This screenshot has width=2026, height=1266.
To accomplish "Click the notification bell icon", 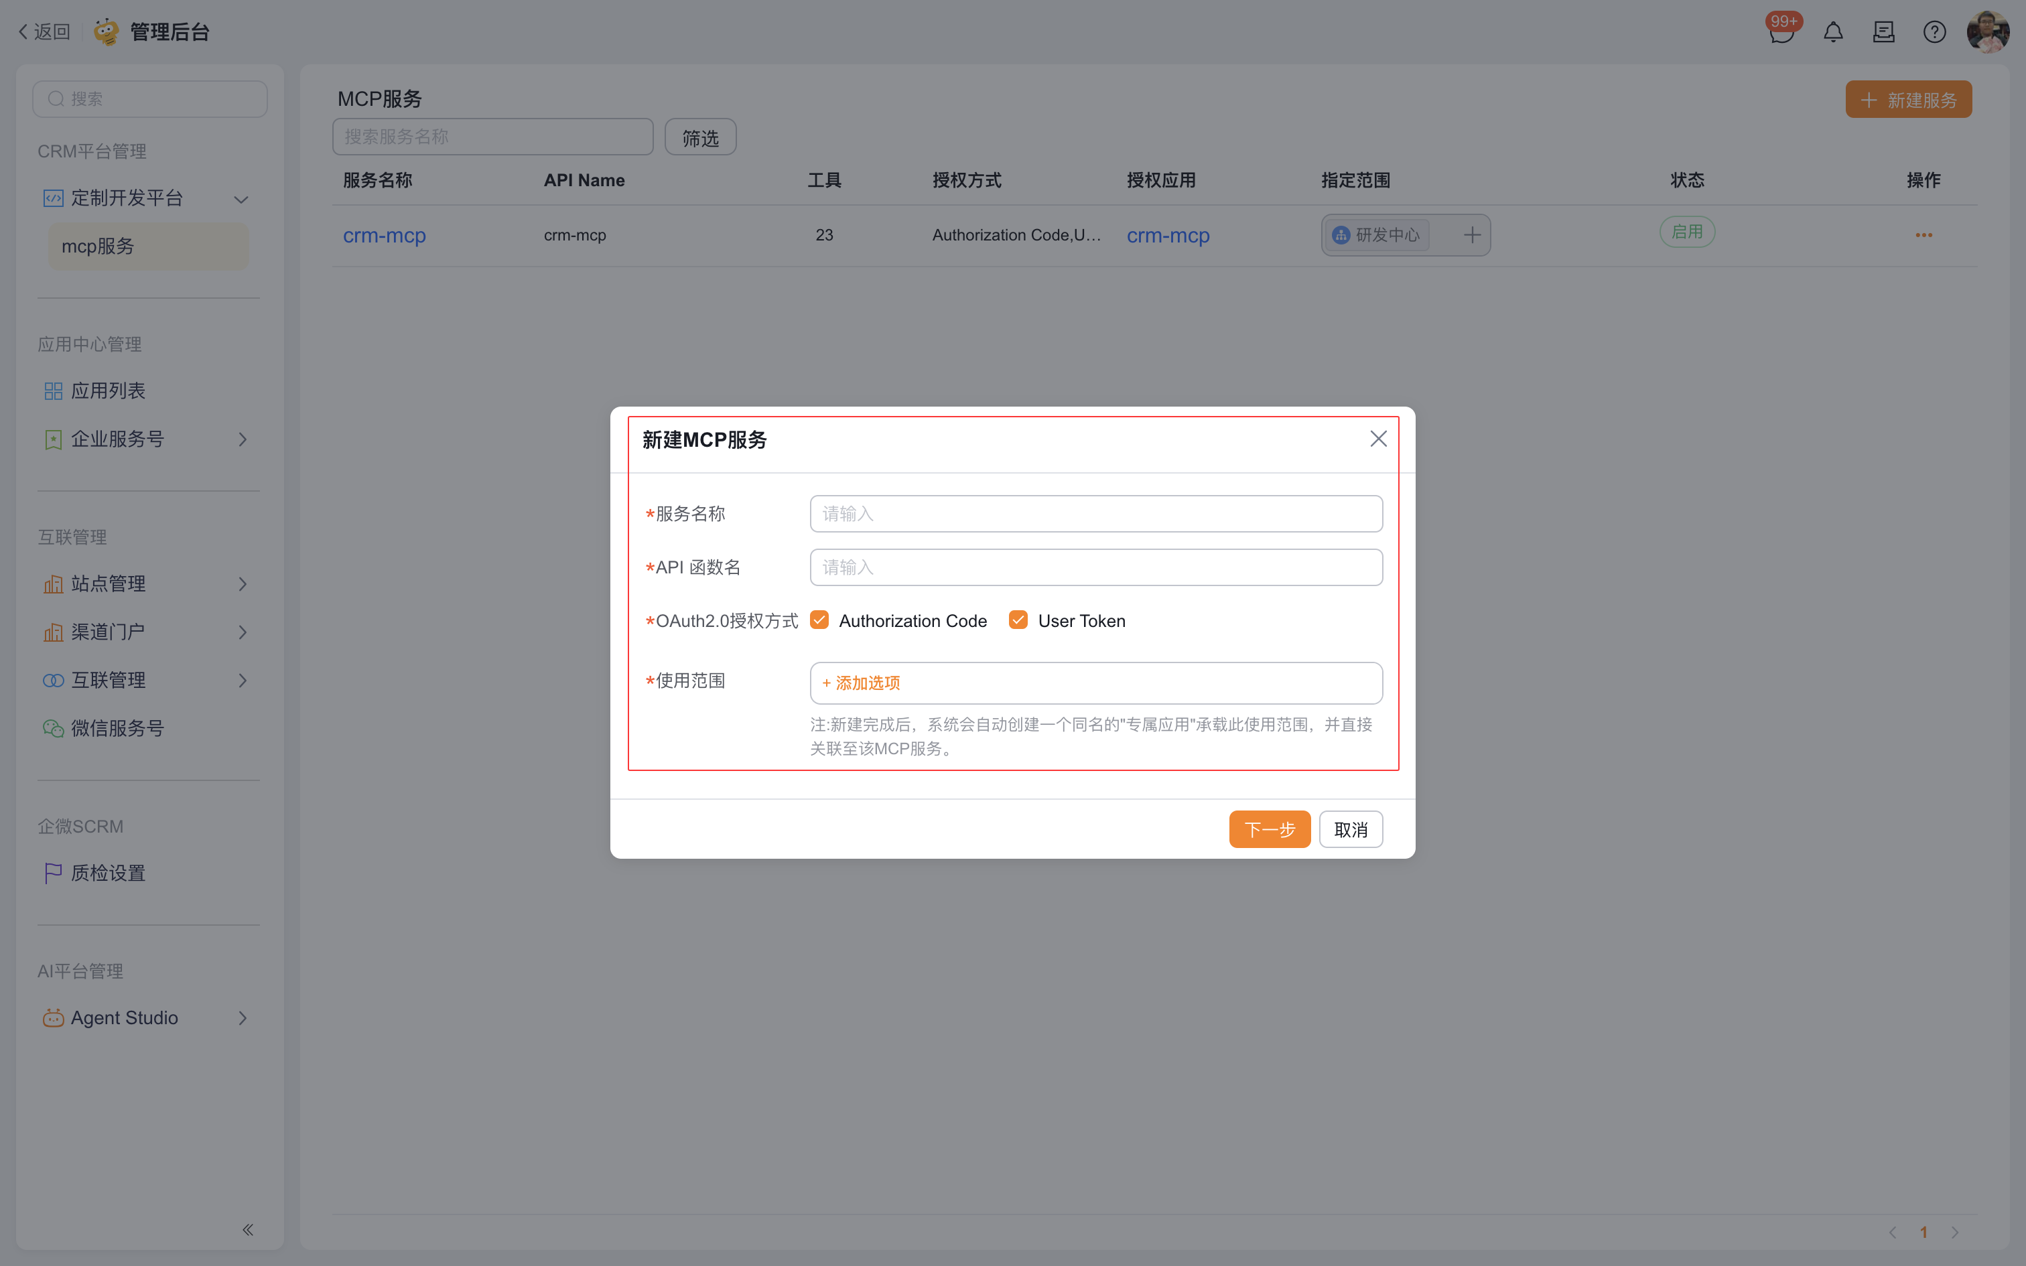I will coord(1832,32).
